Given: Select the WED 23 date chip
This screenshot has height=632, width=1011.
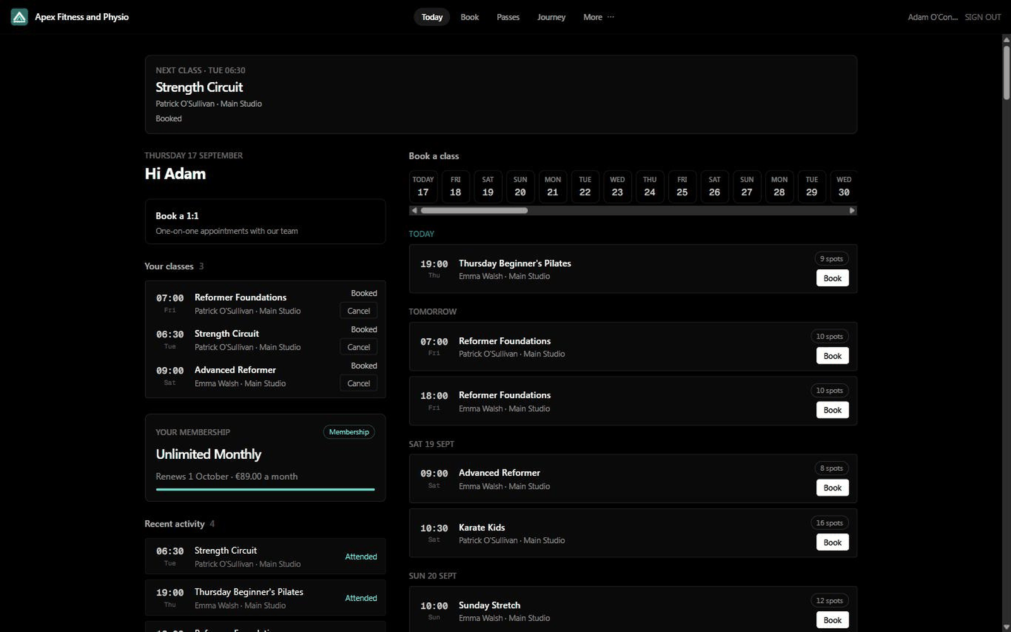Looking at the screenshot, I should click(617, 186).
